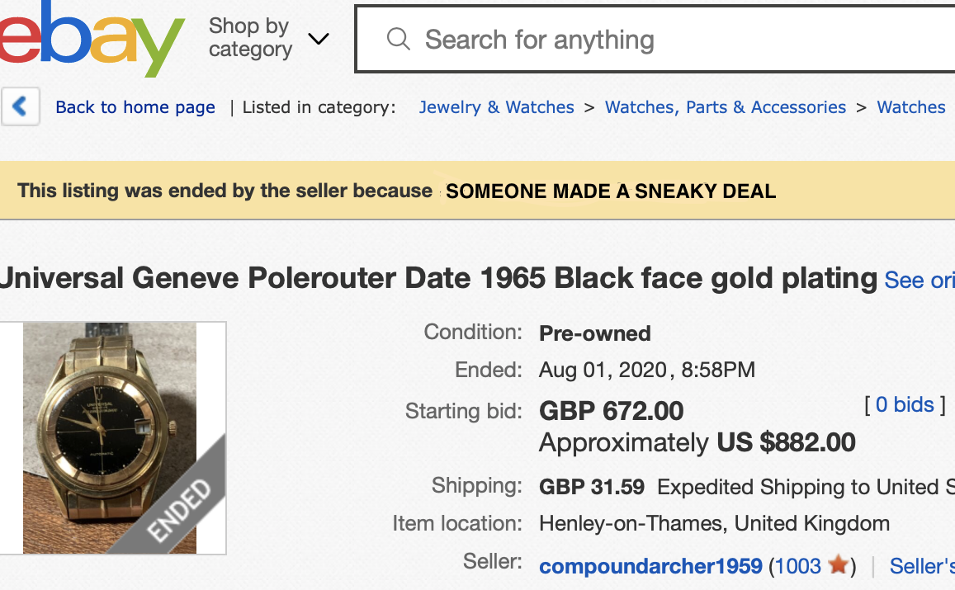This screenshot has width=955, height=590.
Task: Click the Universal Geneve Polerouter listing title
Action: (x=437, y=279)
